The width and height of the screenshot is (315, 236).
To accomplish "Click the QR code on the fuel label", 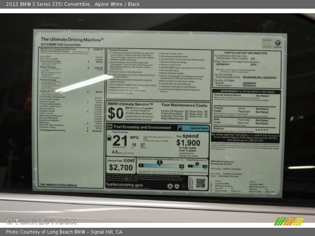I will point(200,183).
